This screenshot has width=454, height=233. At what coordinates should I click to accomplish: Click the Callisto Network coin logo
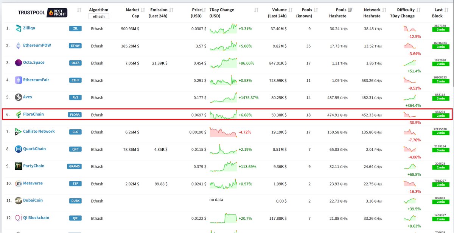coord(19,132)
